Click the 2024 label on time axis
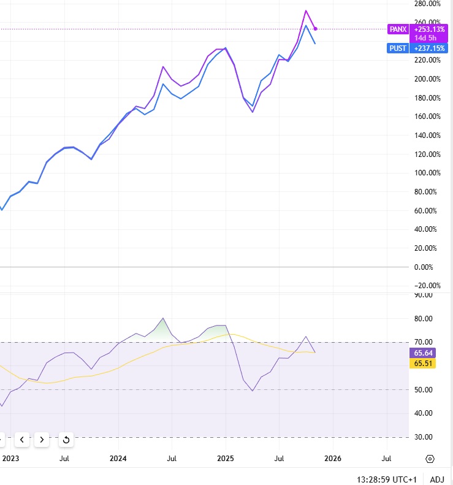This screenshot has width=453, height=485. point(118,459)
